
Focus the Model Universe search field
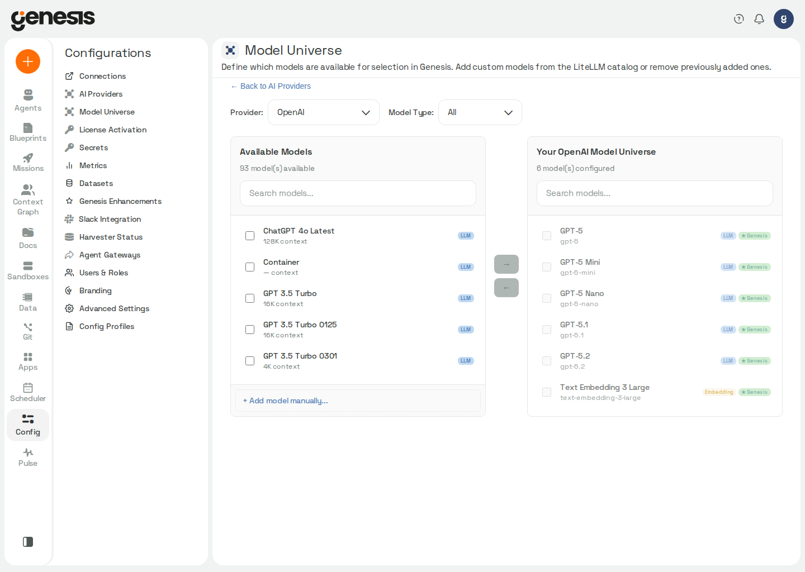tap(655, 193)
